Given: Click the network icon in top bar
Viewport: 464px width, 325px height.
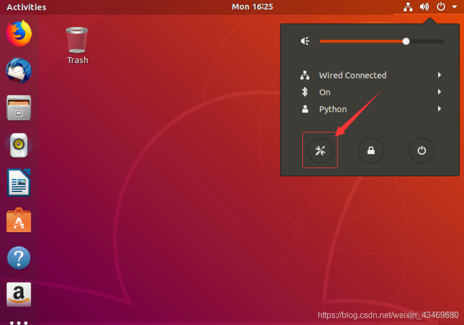Looking at the screenshot, I should click(408, 7).
